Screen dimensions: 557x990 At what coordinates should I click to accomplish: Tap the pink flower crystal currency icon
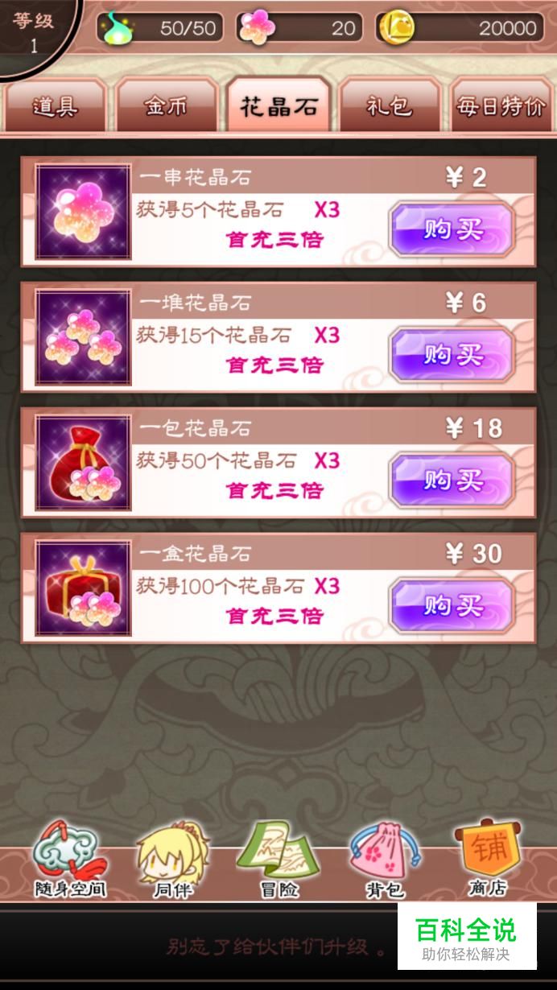tap(258, 28)
